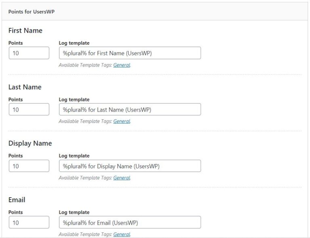Edit the First Name log template field
310x238 pixels.
pyautogui.click(x=130, y=53)
